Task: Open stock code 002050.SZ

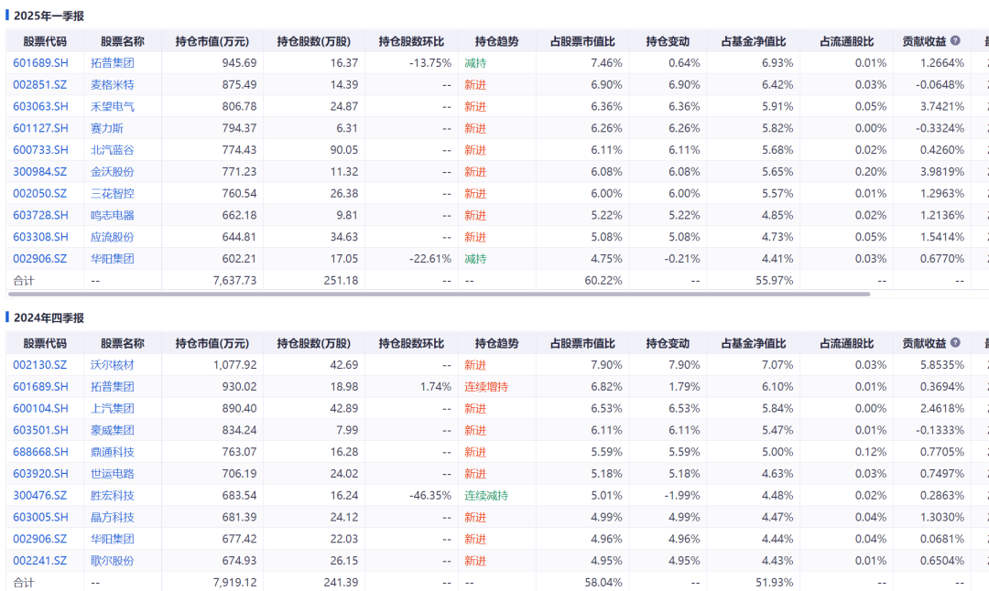Action: pos(39,193)
